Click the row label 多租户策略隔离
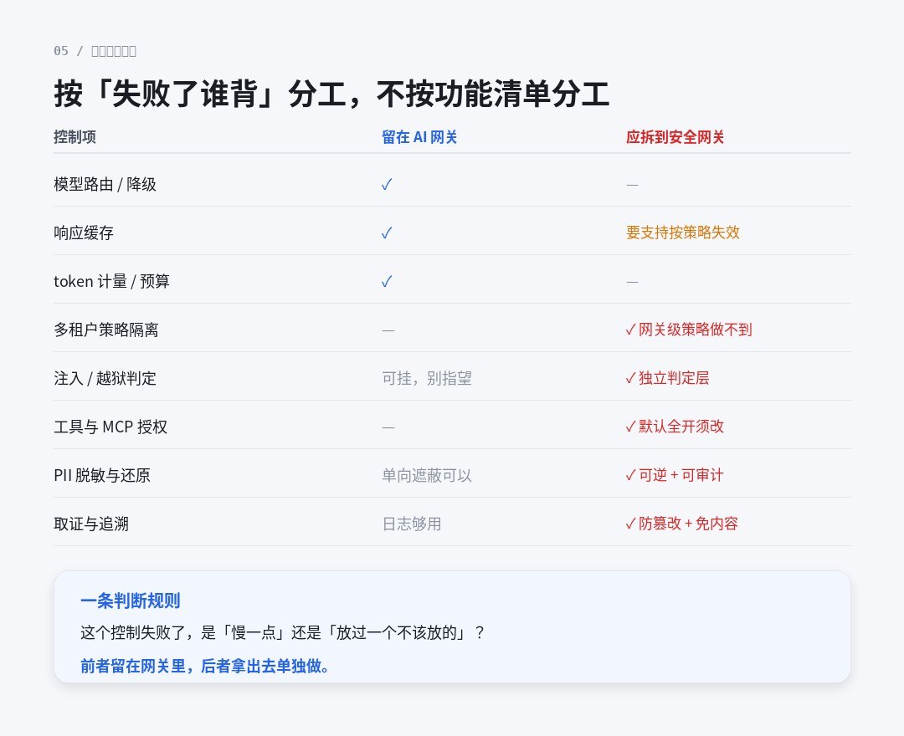This screenshot has height=736, width=904. (106, 330)
